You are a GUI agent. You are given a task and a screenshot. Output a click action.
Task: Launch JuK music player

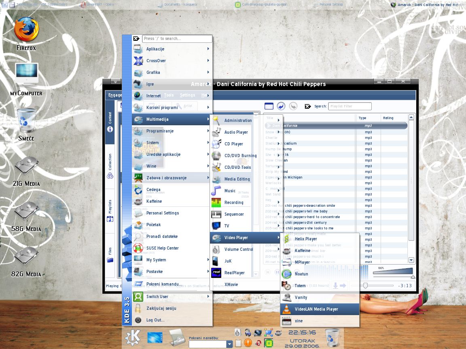click(x=246, y=261)
